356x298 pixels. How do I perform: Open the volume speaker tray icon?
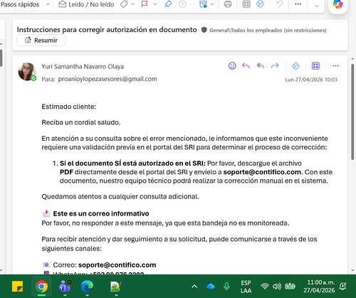[276, 287]
